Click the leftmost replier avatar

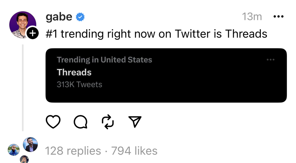(14, 150)
